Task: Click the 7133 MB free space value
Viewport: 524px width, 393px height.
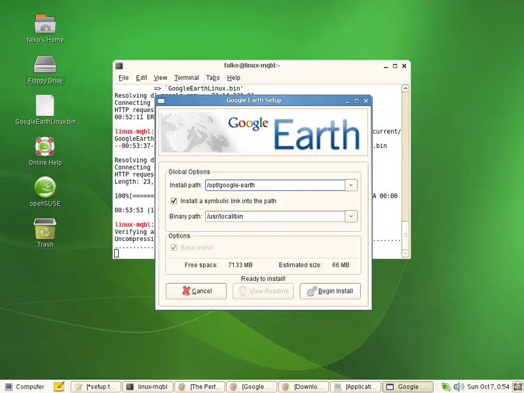Action: pos(240,265)
